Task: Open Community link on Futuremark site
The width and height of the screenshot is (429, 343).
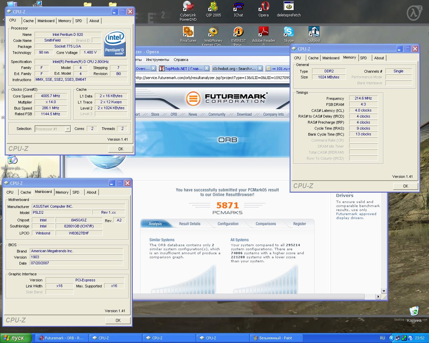Action: point(217,115)
